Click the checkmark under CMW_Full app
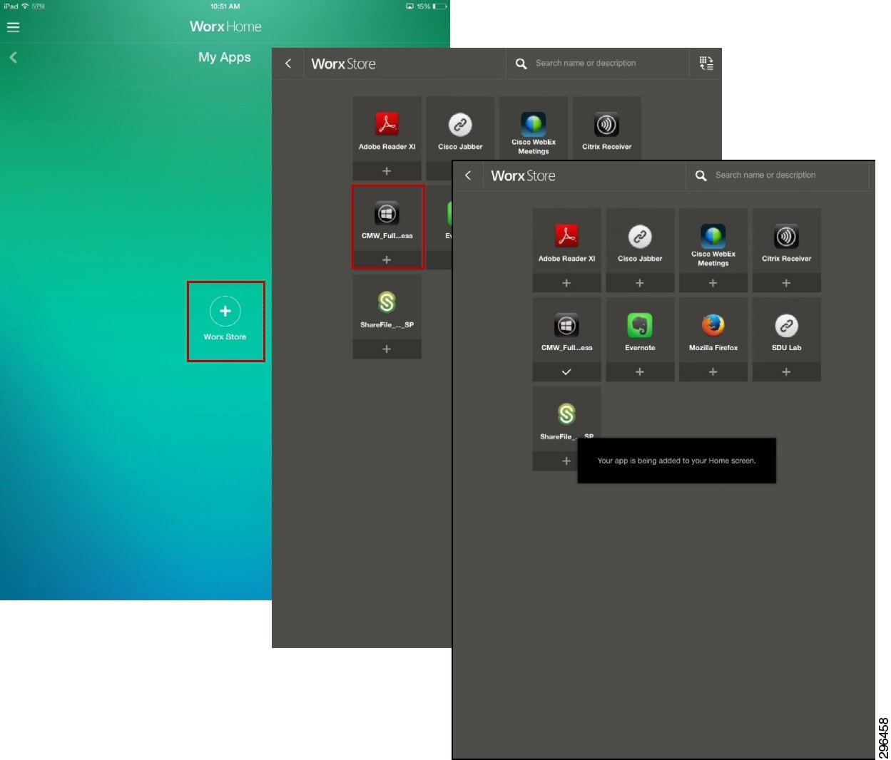This screenshot has width=891, height=760. (x=566, y=371)
